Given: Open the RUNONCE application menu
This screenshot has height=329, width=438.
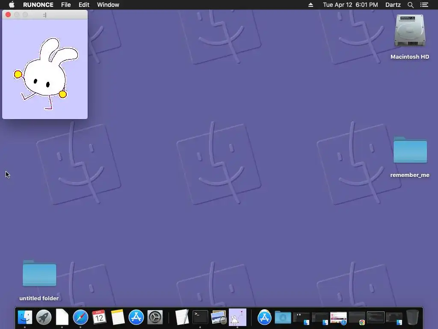Looking at the screenshot, I should coord(38,5).
